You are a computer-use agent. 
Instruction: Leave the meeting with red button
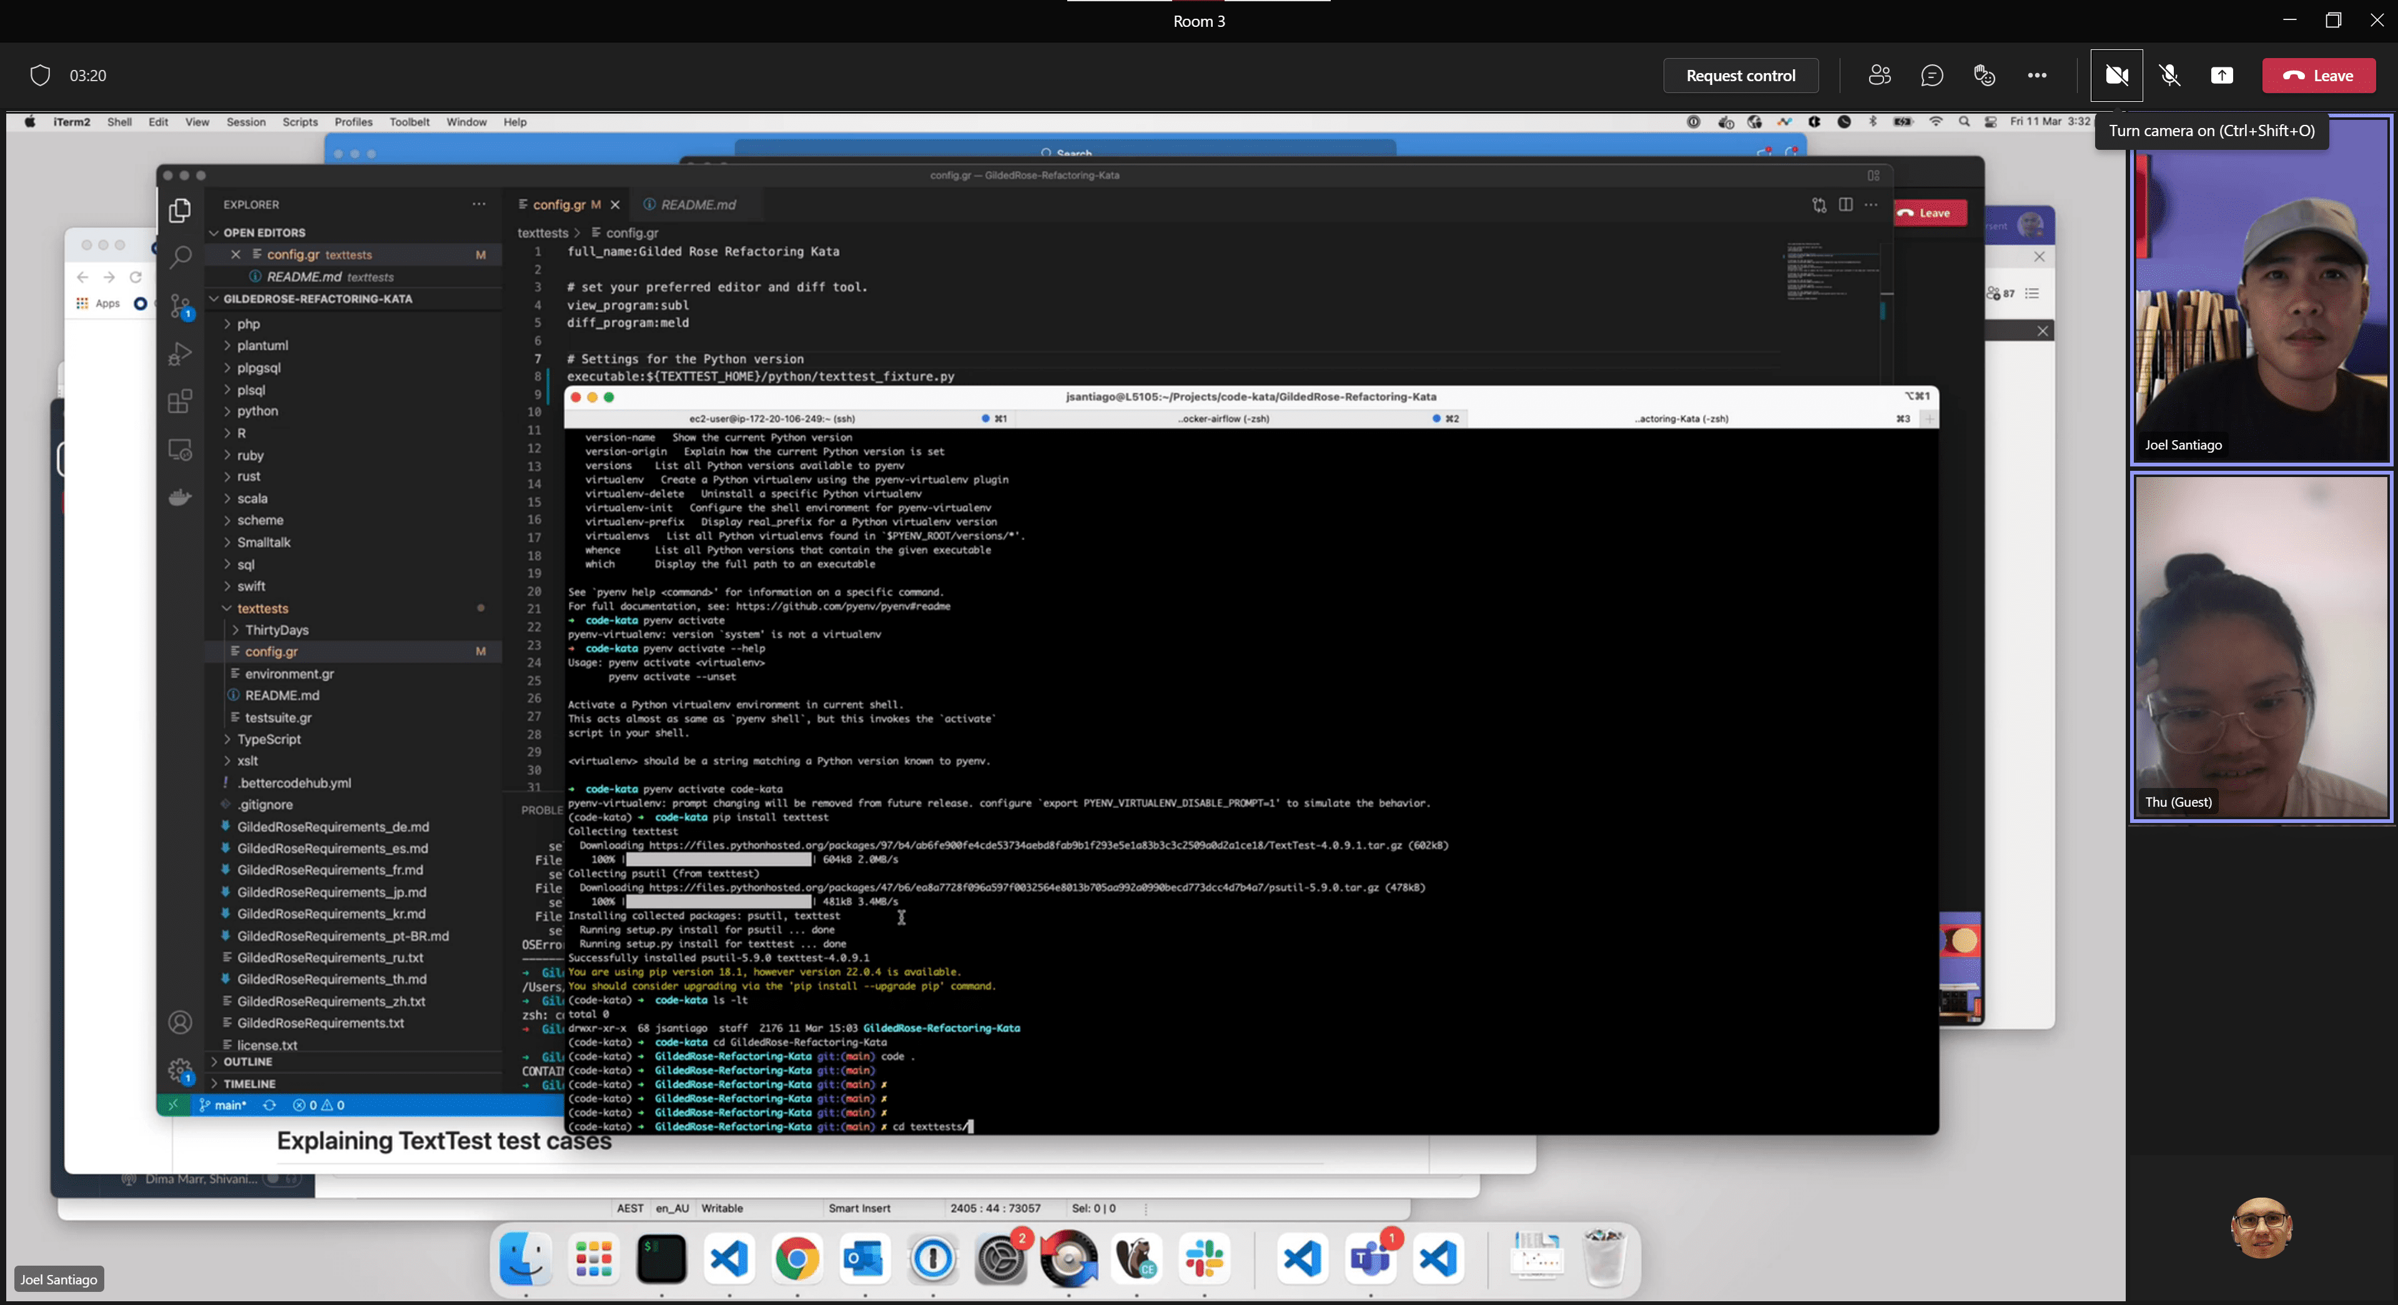coord(2318,76)
